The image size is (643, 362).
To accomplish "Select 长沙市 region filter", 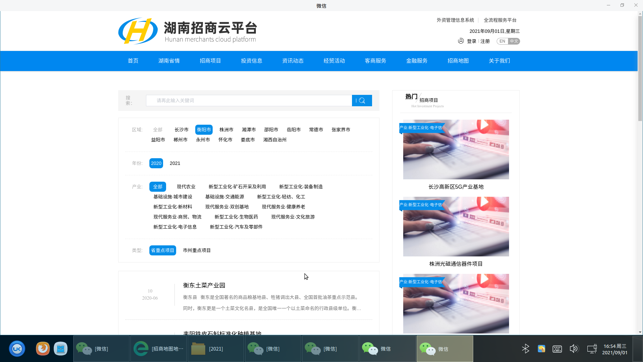I will tap(182, 130).
